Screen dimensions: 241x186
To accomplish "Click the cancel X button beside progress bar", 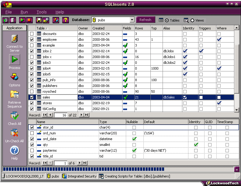I will (236, 170).
